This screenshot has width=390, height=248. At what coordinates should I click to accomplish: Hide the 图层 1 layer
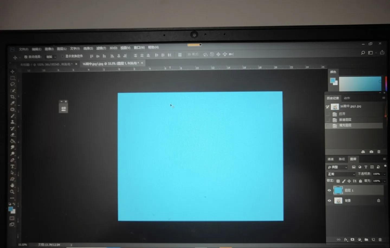click(329, 190)
